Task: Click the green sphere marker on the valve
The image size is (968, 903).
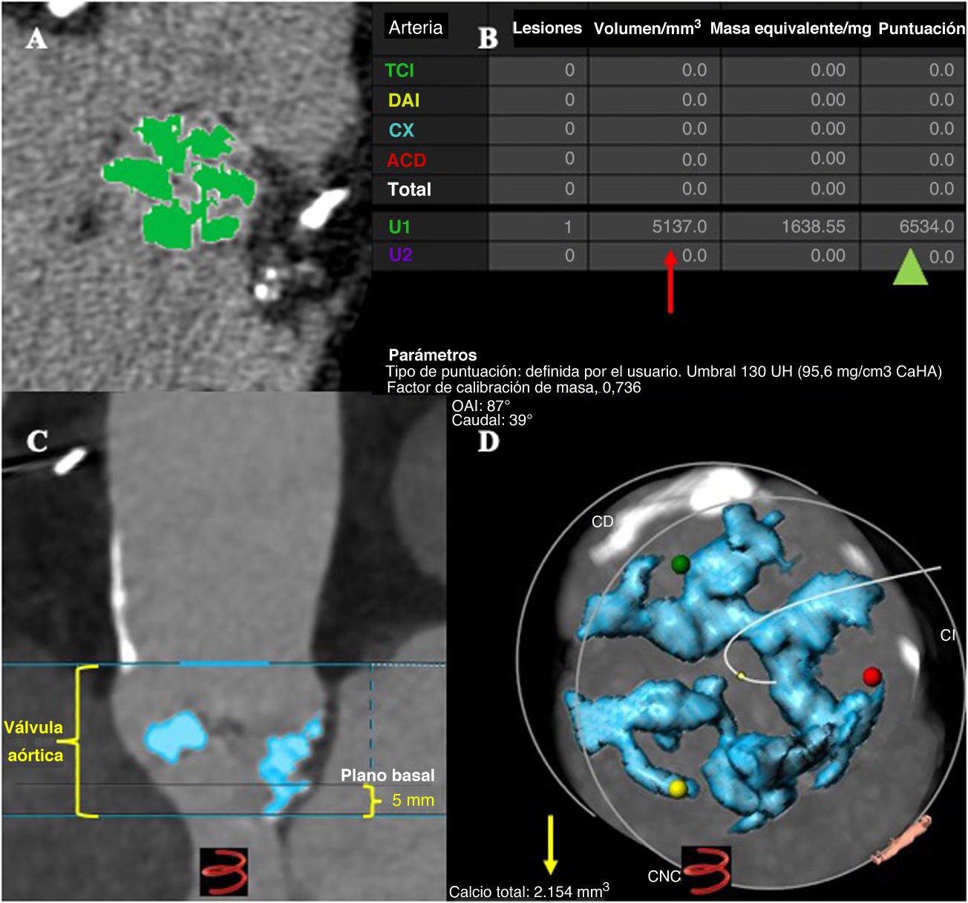Action: (x=680, y=564)
